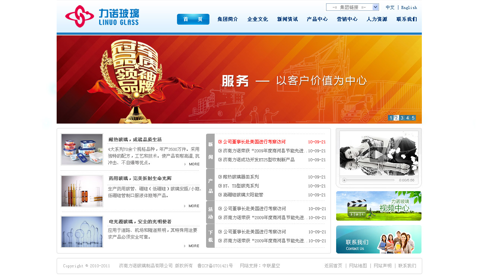Switch language to English
477x280 pixels.
click(409, 7)
